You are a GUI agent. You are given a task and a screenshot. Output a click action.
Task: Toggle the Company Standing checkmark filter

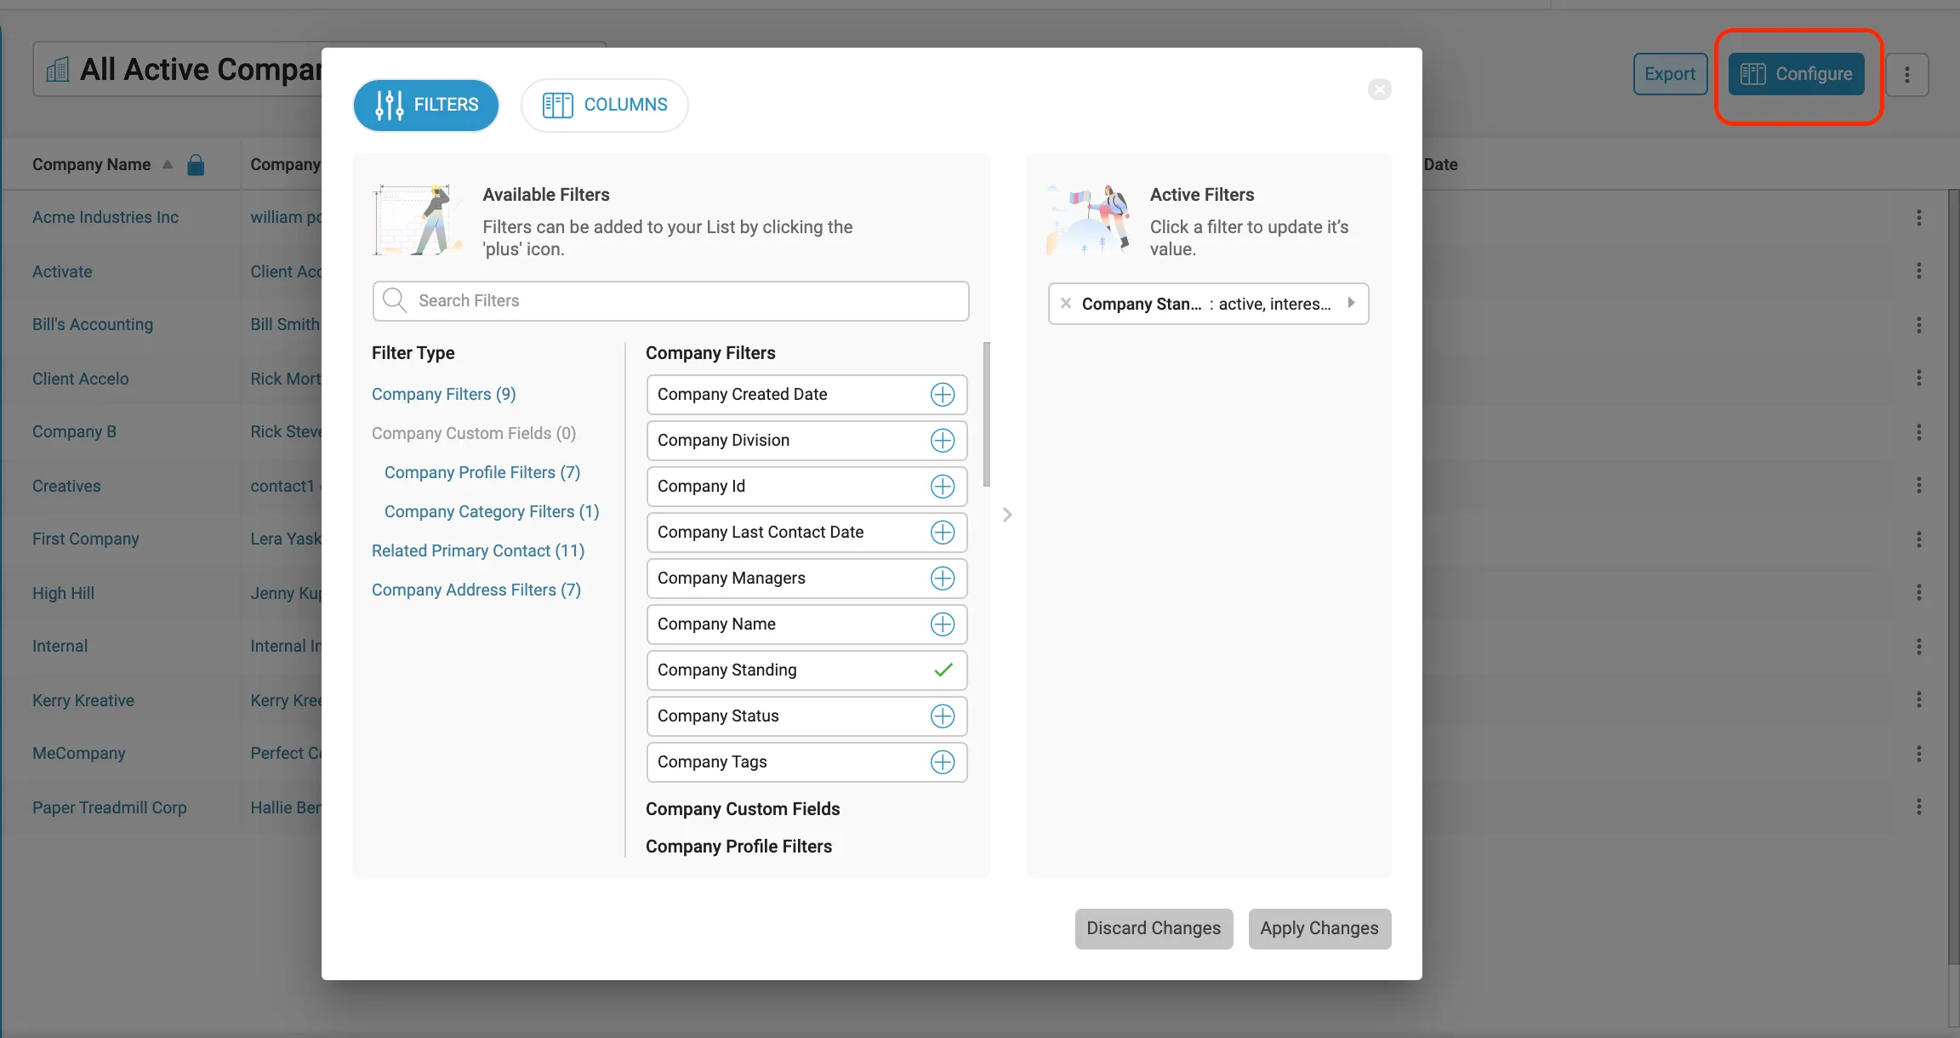tap(943, 670)
